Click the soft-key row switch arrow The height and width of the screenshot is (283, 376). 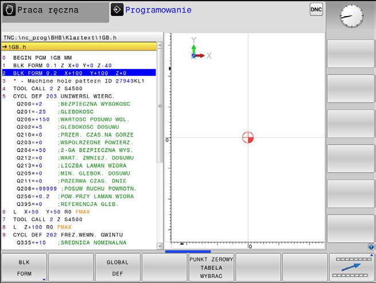coord(352,268)
